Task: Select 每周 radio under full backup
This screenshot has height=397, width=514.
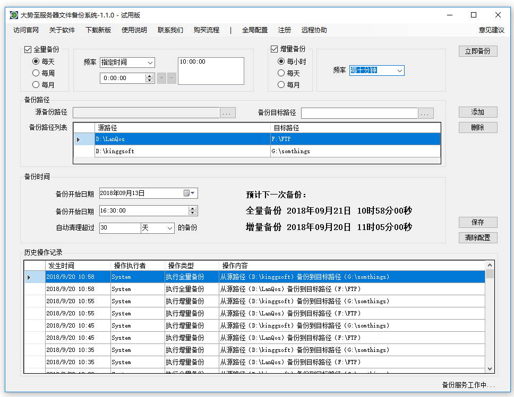Action: pos(36,73)
